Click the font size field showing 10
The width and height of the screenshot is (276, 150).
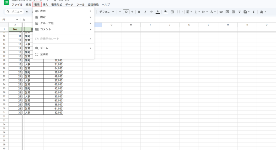(x=126, y=12)
